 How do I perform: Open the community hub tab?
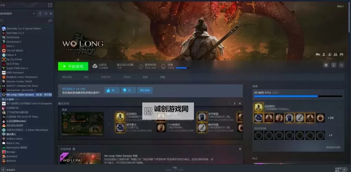point(106,77)
